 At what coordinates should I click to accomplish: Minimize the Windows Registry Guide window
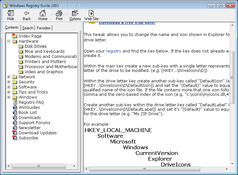pos(211,6)
